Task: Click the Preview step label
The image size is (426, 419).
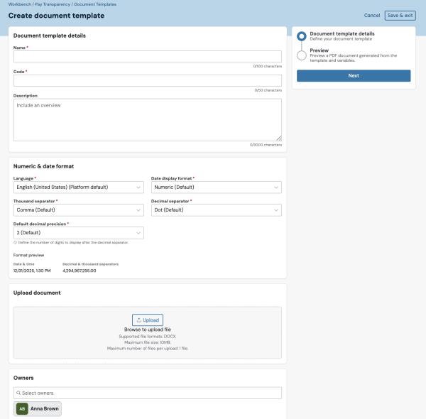Action: (x=319, y=50)
